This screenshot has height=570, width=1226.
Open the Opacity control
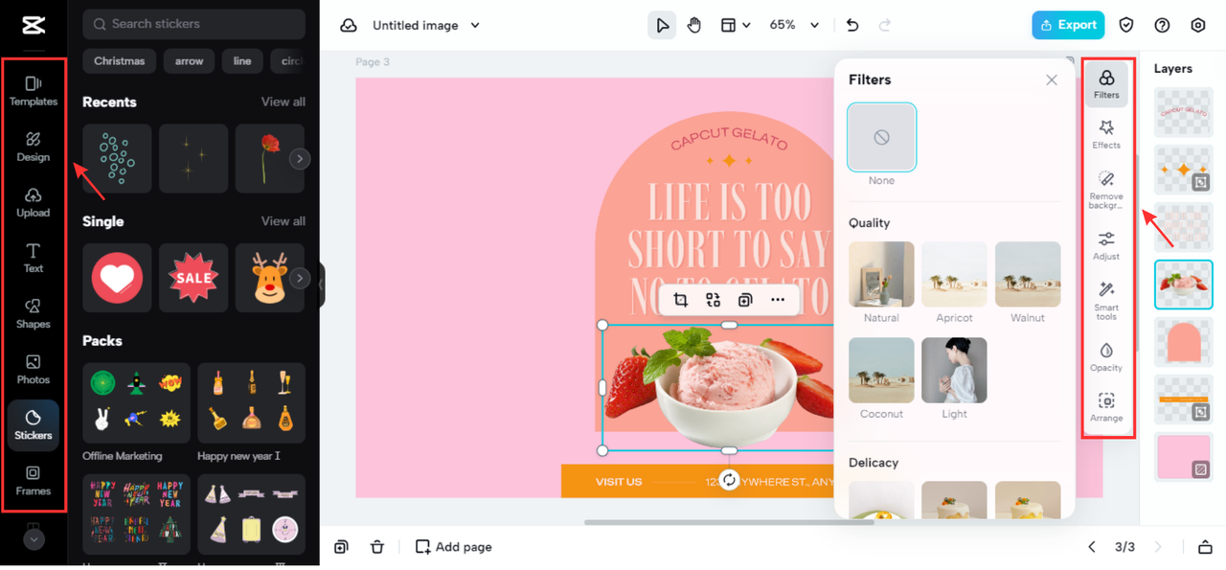pyautogui.click(x=1106, y=356)
